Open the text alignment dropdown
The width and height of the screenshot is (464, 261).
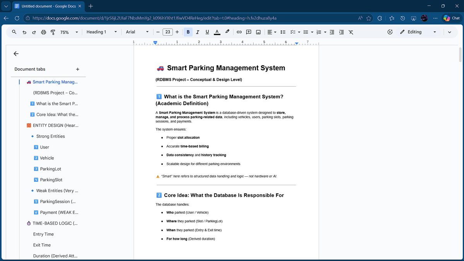click(272, 32)
